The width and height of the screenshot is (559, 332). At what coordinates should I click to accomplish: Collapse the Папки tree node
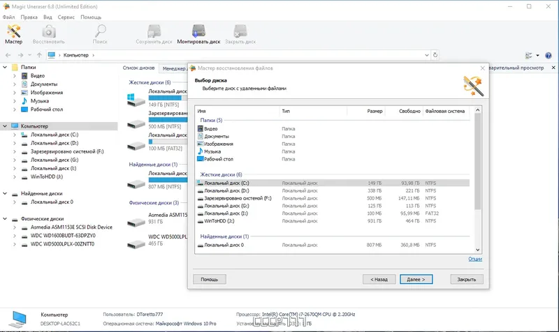click(x=5, y=67)
